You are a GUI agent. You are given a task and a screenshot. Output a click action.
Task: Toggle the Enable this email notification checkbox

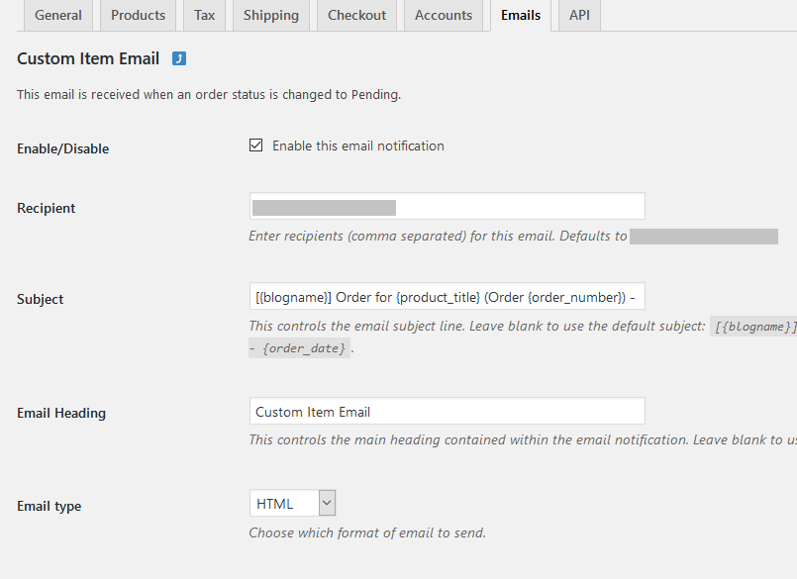(255, 145)
